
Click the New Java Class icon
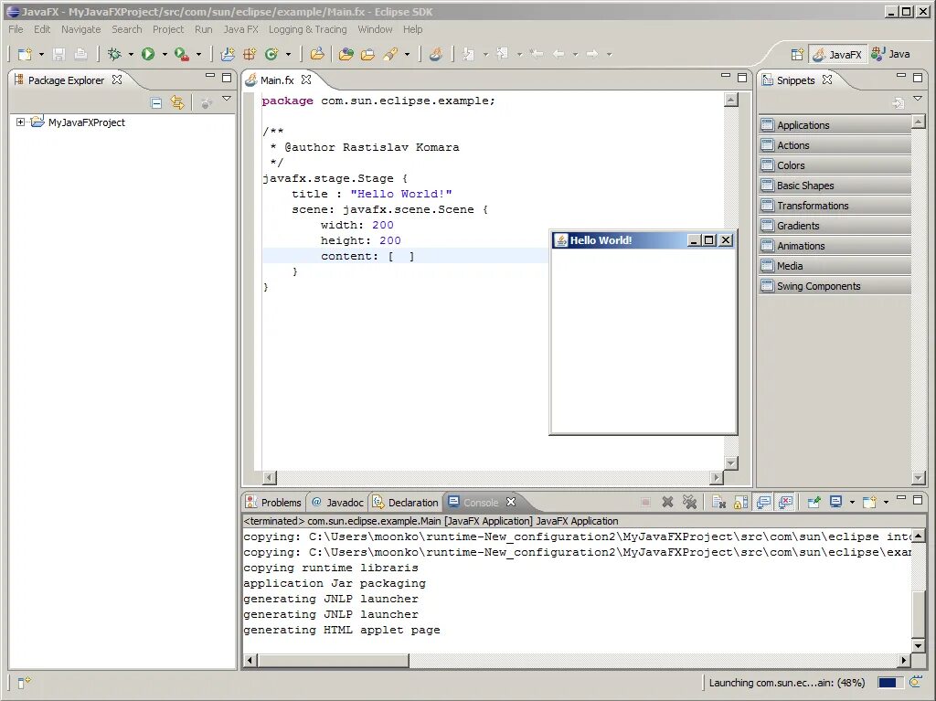(x=271, y=54)
